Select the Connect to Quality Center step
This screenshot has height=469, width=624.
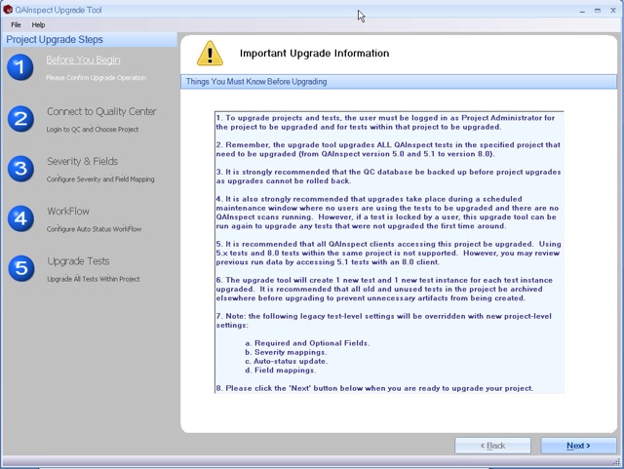click(x=101, y=111)
